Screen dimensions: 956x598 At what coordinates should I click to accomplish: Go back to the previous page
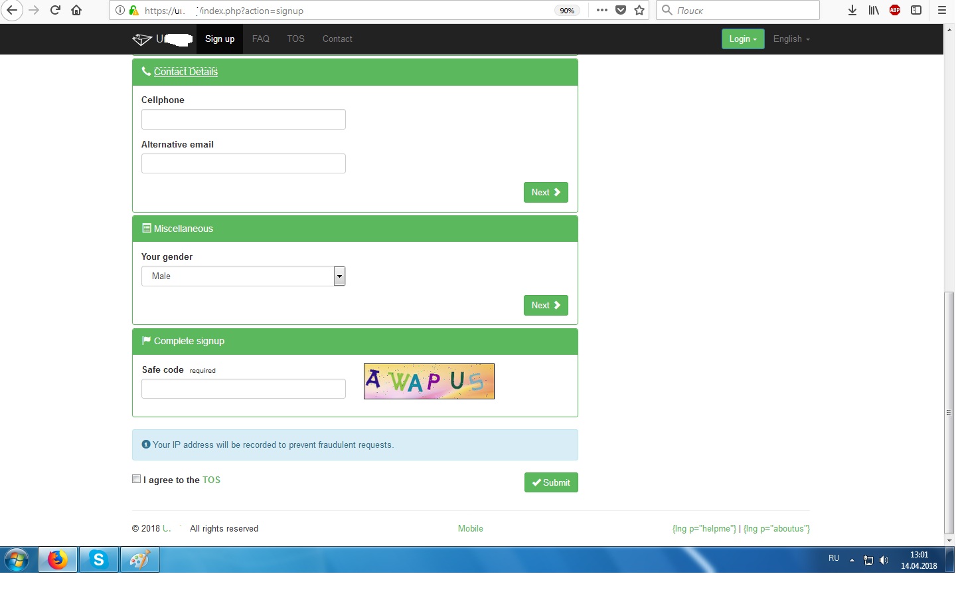[x=11, y=10]
